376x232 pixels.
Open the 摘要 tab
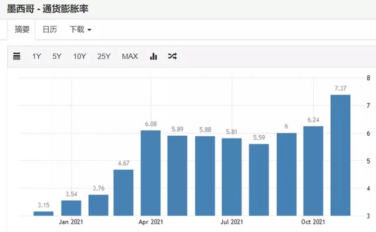click(22, 29)
